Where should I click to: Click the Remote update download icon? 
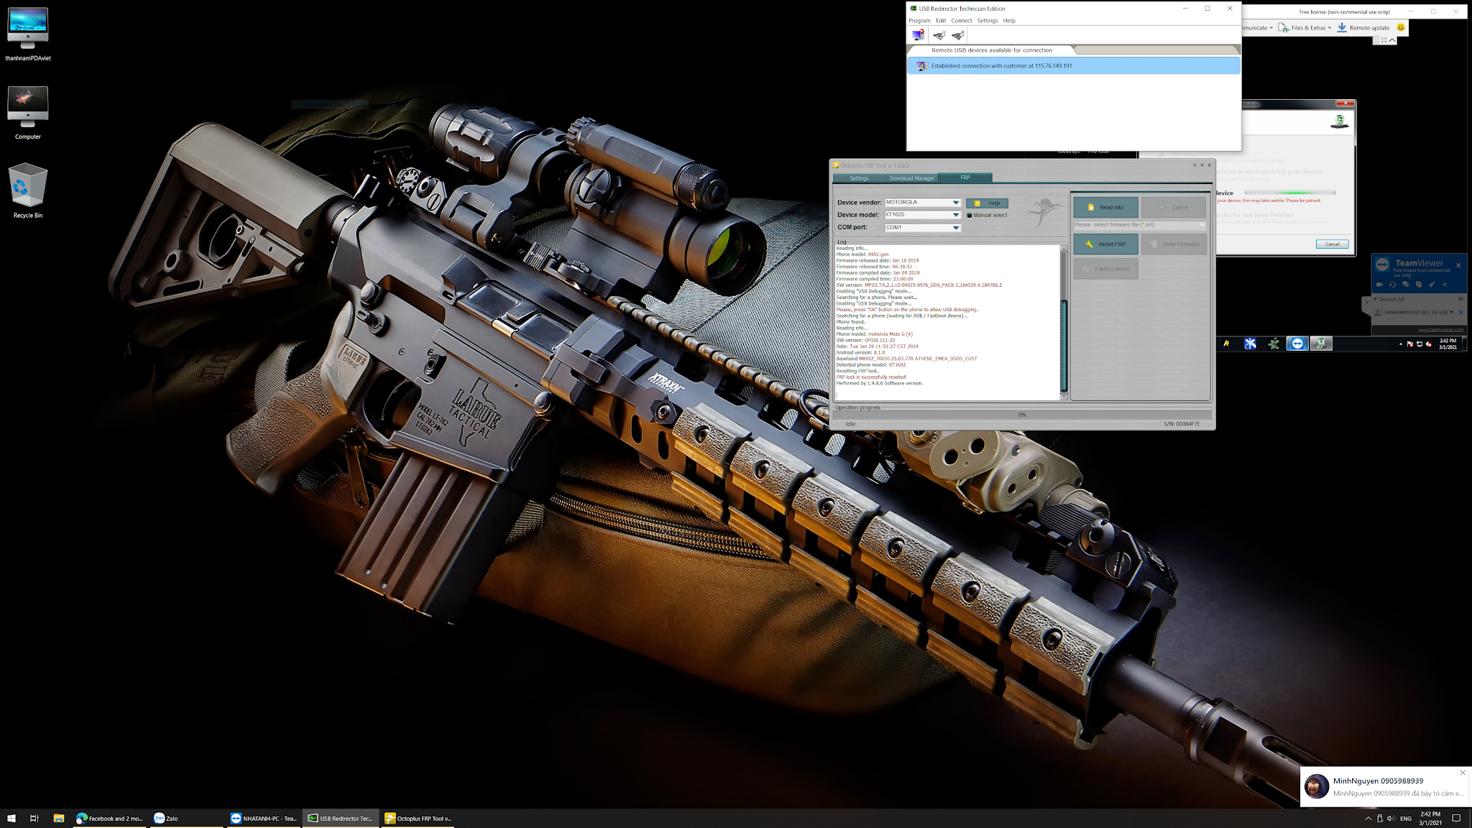click(1342, 27)
